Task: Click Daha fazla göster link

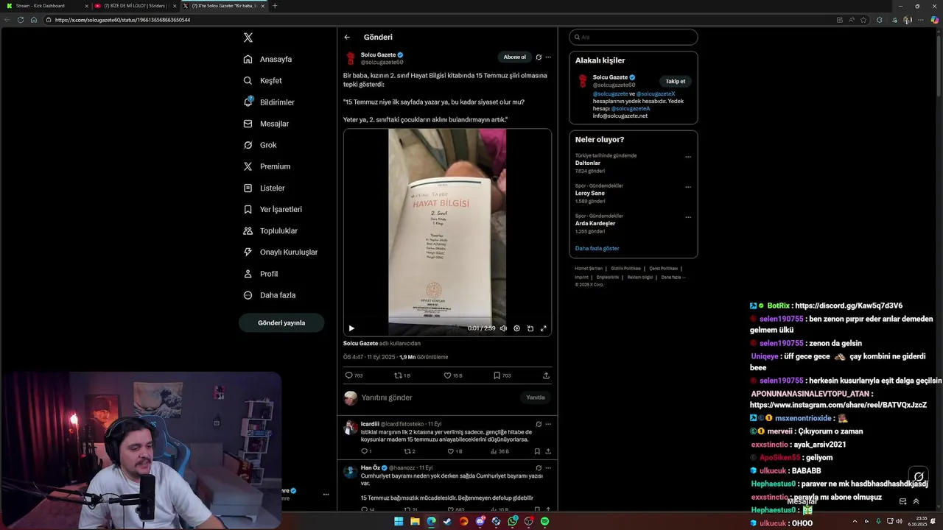Action: tap(597, 248)
